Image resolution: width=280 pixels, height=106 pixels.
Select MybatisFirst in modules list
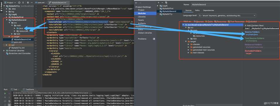168,9
